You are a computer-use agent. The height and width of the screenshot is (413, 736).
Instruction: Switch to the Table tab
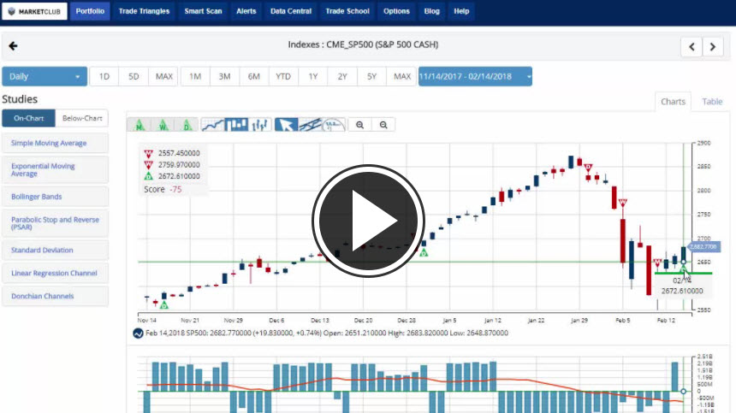click(x=712, y=102)
